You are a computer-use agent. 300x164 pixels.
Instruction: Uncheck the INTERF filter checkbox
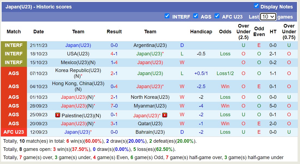(x=167, y=16)
